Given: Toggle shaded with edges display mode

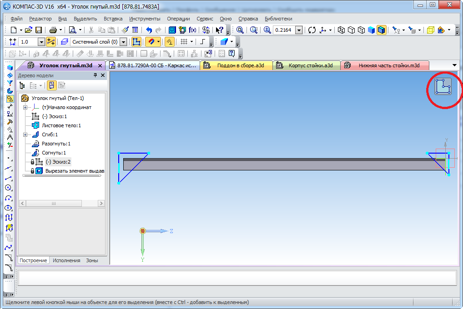Looking at the screenshot, I should click(381, 30).
